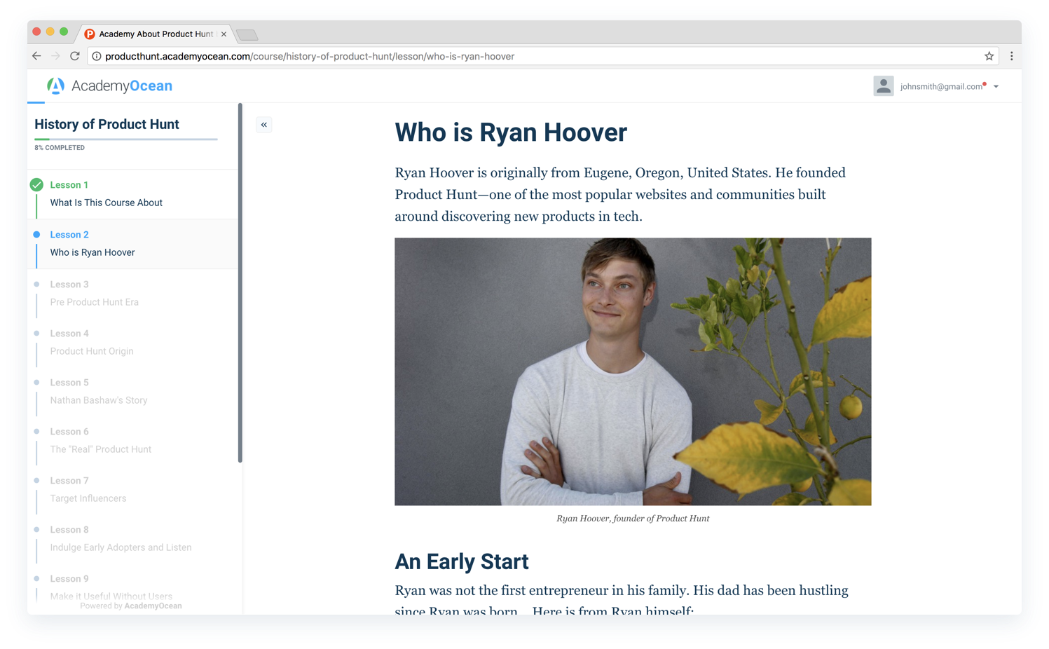The height and width of the screenshot is (649, 1049).
Task: Click johnsmith@gmail.com account email
Action: [941, 87]
